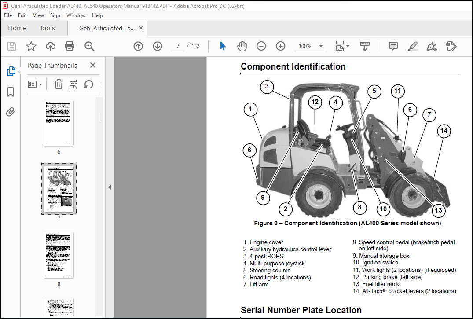473x319 pixels.
Task: Go to next page with down arrow
Action: click(x=158, y=46)
